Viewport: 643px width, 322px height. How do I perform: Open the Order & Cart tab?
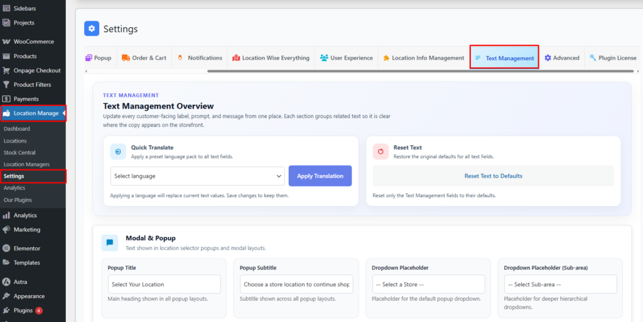[x=144, y=58]
